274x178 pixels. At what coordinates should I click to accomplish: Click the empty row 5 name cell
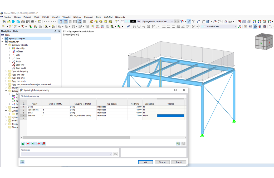click(x=35, y=118)
